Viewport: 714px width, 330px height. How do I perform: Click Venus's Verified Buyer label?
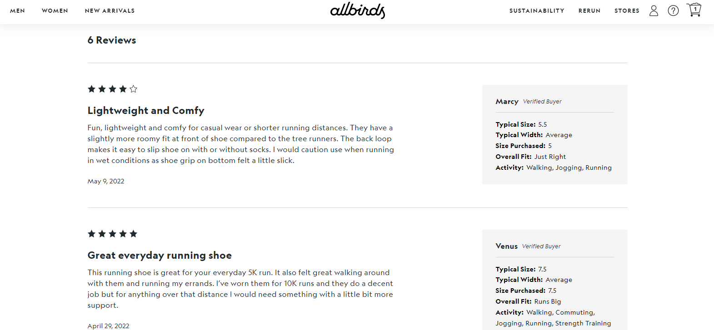541,246
